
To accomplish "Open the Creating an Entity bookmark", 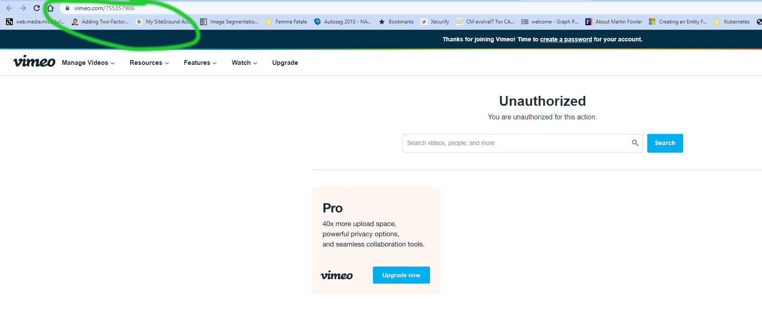I will click(678, 22).
